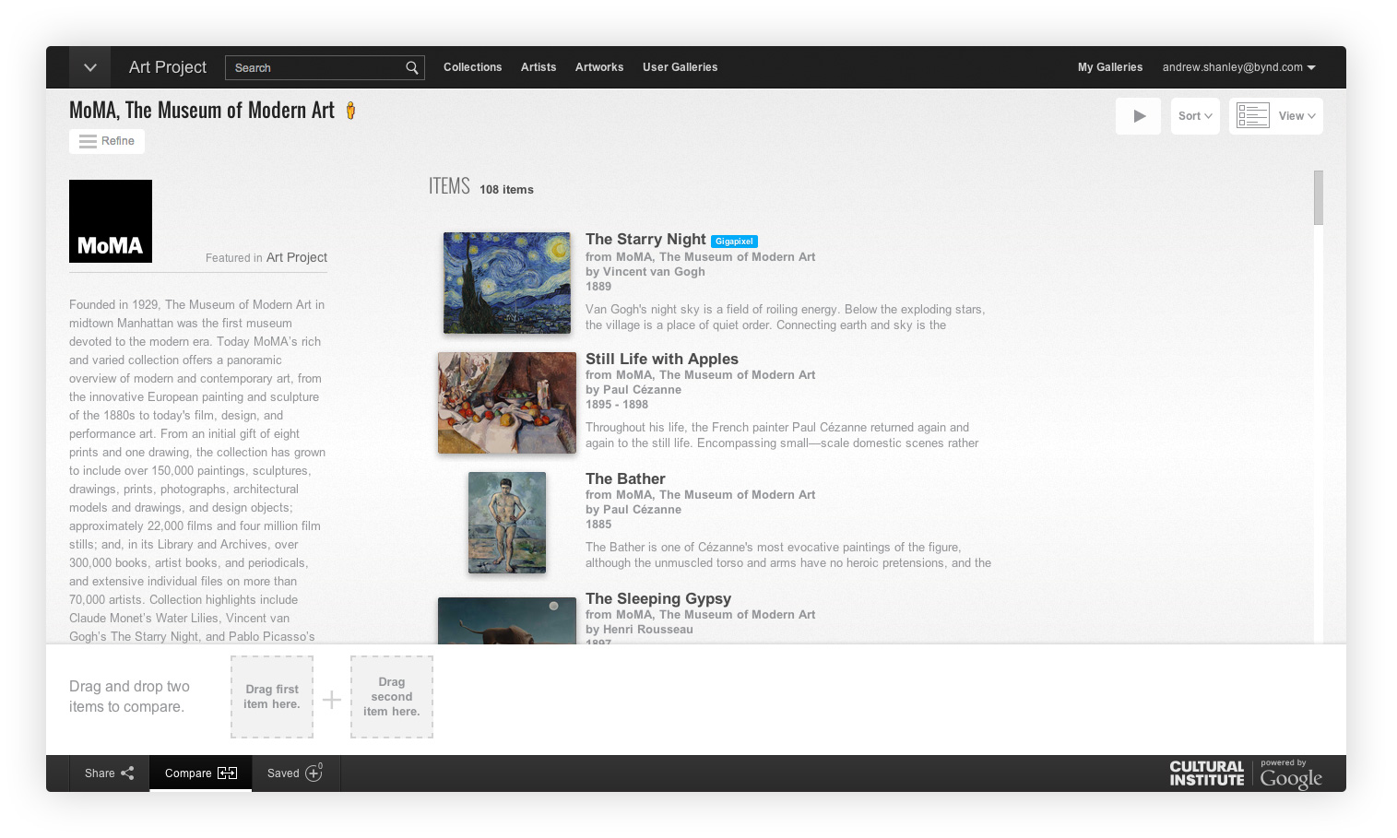
Task: Click the 'Drag second item here' box
Action: point(392,697)
